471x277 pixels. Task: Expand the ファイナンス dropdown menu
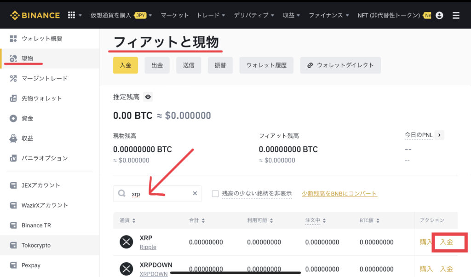(x=328, y=15)
